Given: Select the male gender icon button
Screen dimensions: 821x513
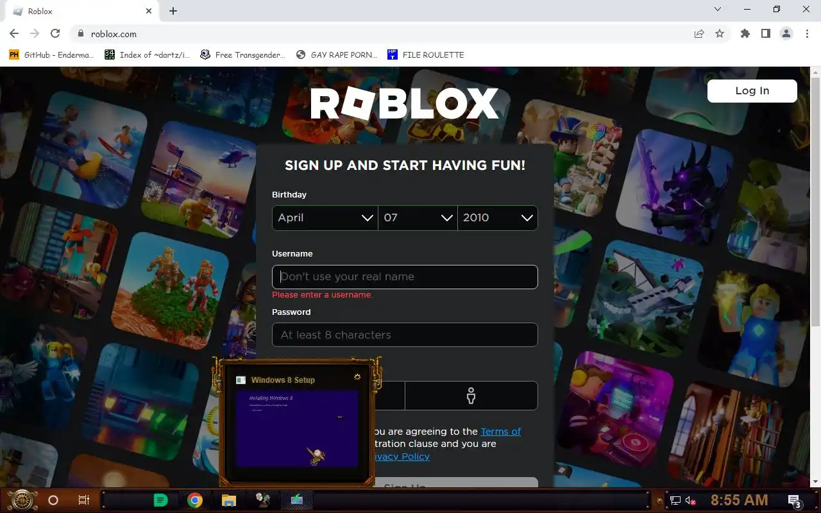Looking at the screenshot, I should coord(471,396).
